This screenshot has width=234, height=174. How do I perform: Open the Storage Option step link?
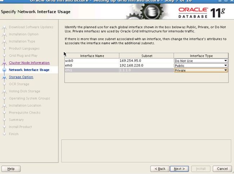pyautogui.click(x=21, y=77)
